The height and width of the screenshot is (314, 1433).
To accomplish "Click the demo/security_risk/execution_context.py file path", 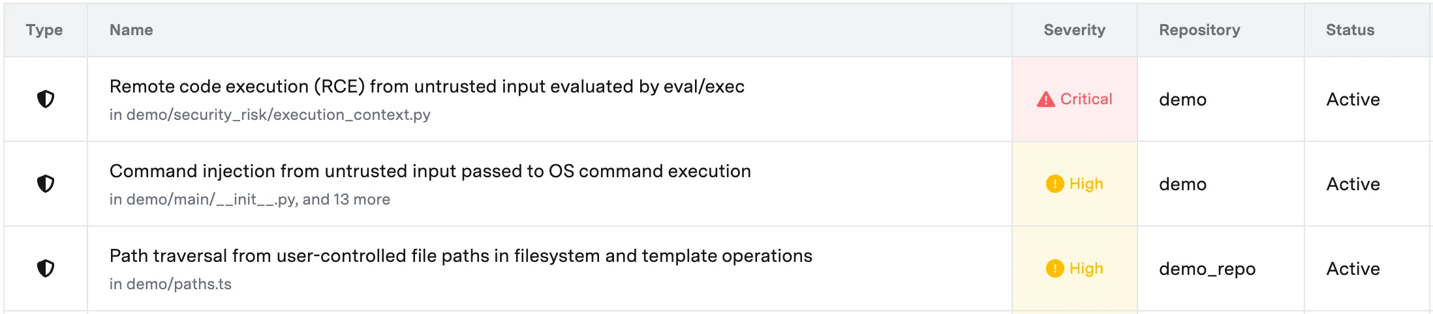I will pos(278,115).
